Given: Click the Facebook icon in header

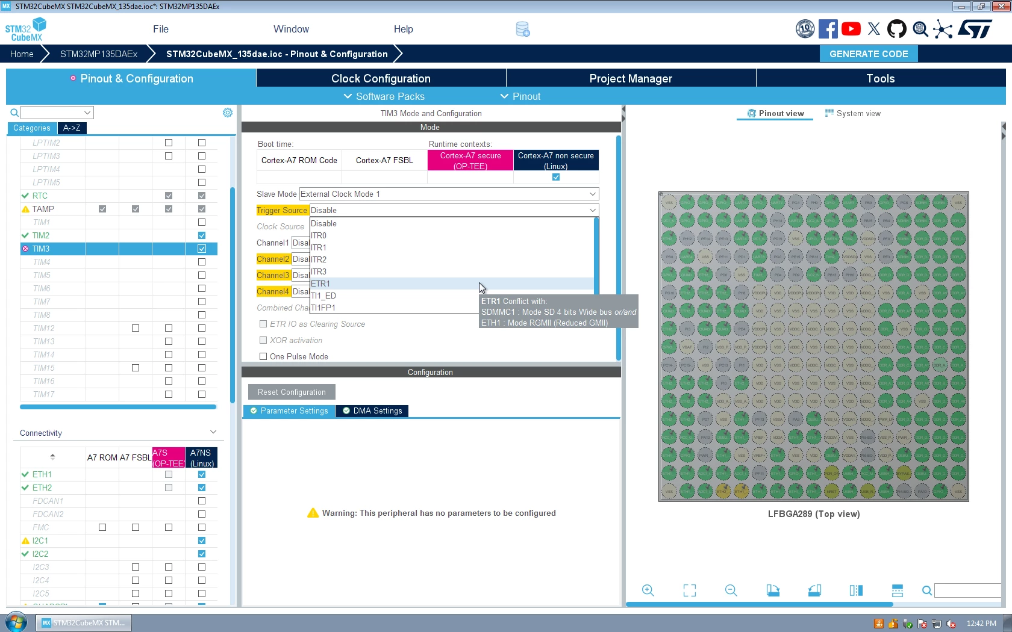Looking at the screenshot, I should point(828,29).
